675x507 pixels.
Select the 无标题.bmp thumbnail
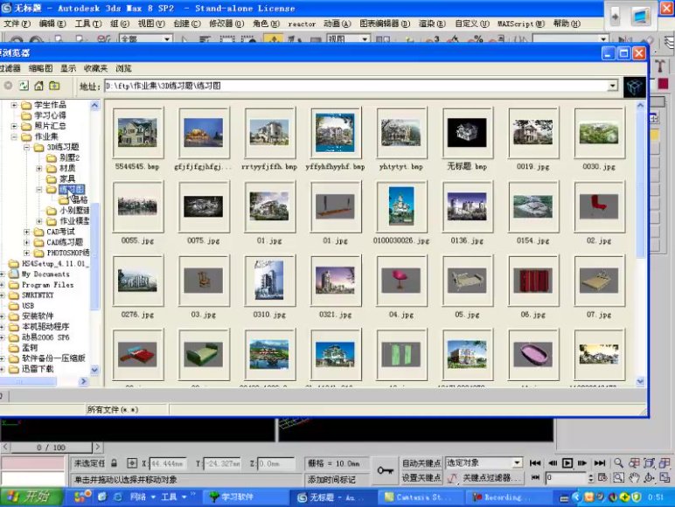pos(467,133)
